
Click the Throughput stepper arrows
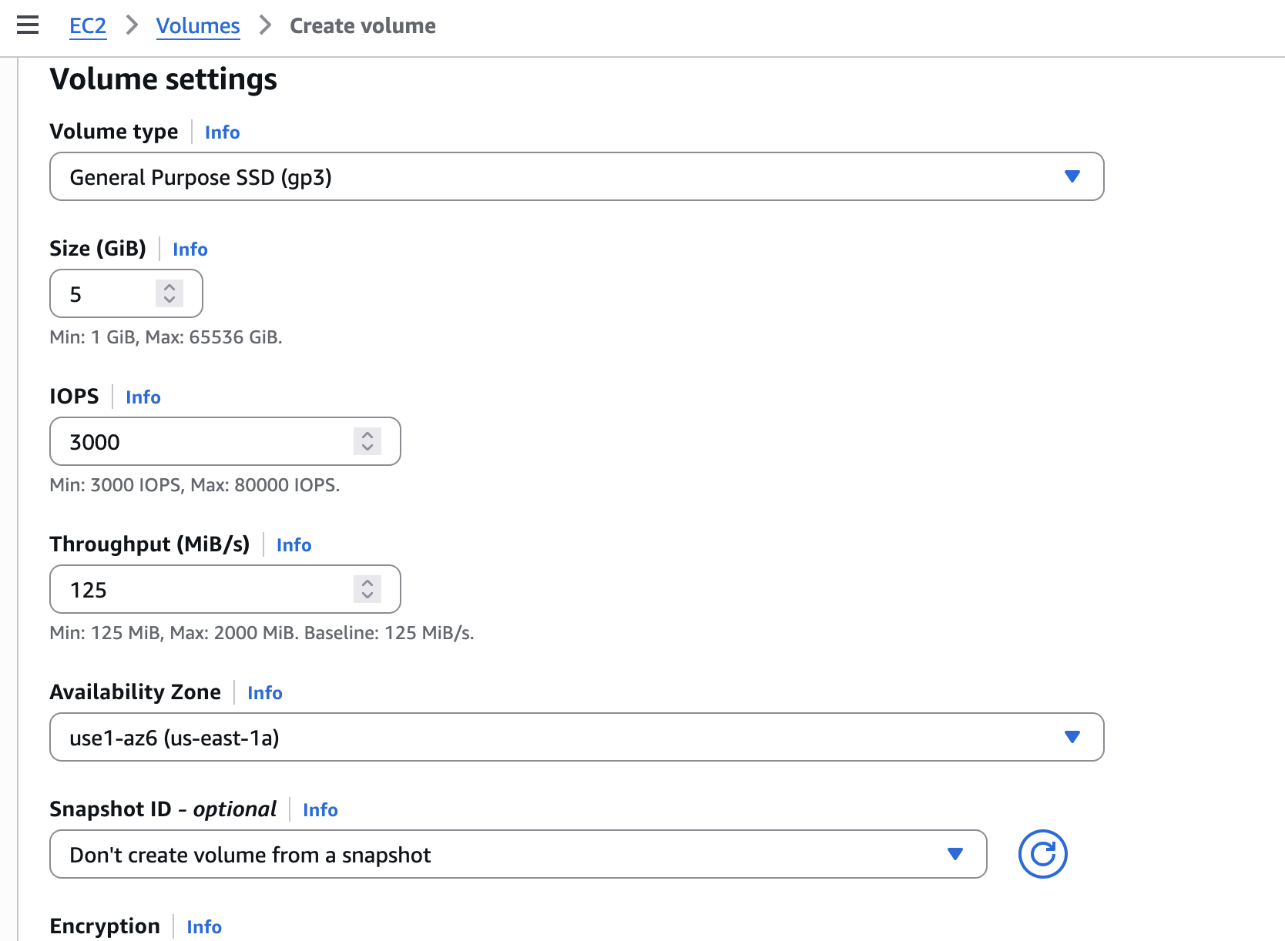pyautogui.click(x=367, y=589)
